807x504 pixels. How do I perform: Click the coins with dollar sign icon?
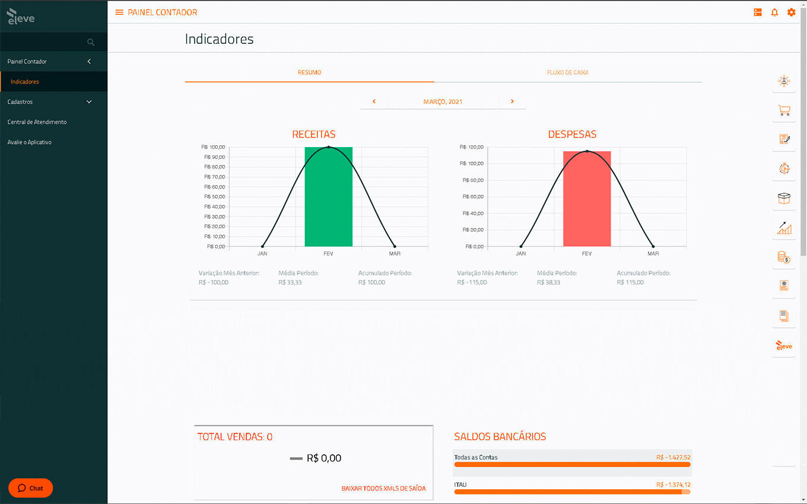tap(784, 257)
